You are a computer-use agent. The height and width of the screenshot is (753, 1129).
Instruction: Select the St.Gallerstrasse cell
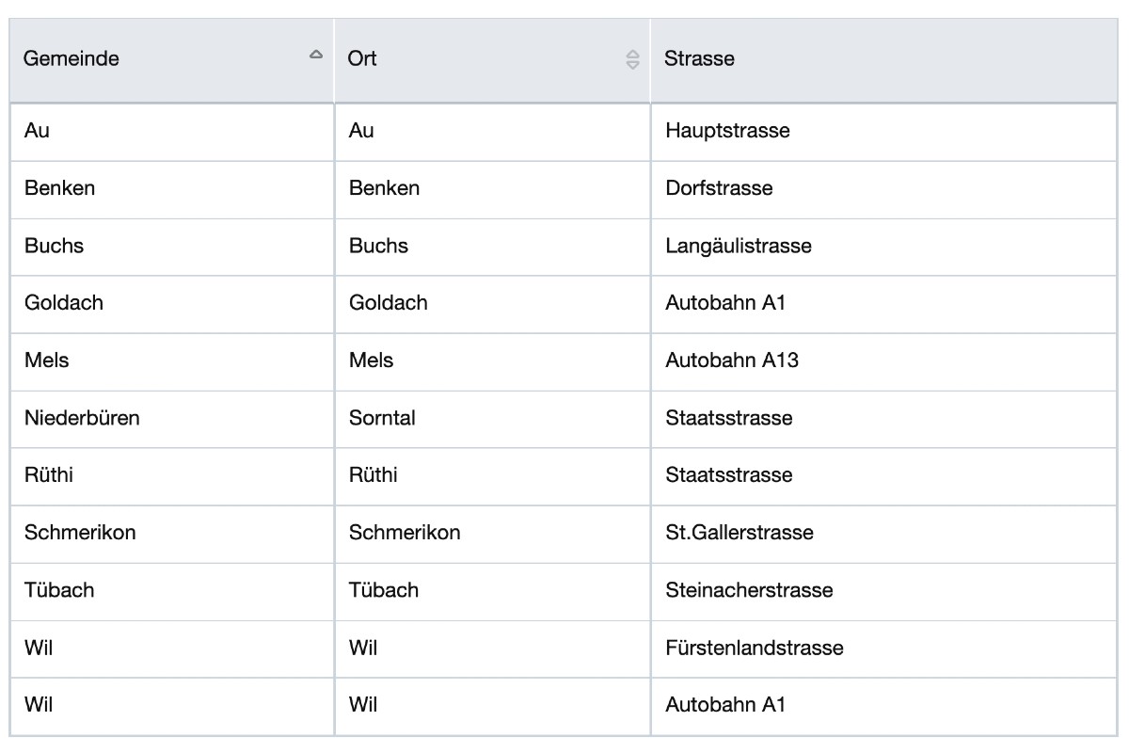[x=739, y=533]
